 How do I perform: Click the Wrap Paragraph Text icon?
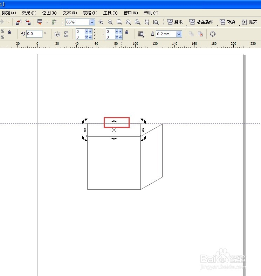point(141,34)
